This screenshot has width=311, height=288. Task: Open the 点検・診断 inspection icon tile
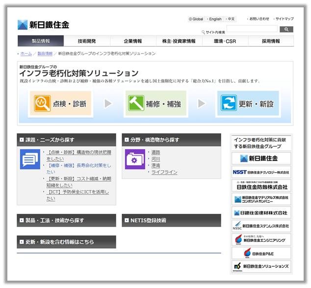[61, 104]
